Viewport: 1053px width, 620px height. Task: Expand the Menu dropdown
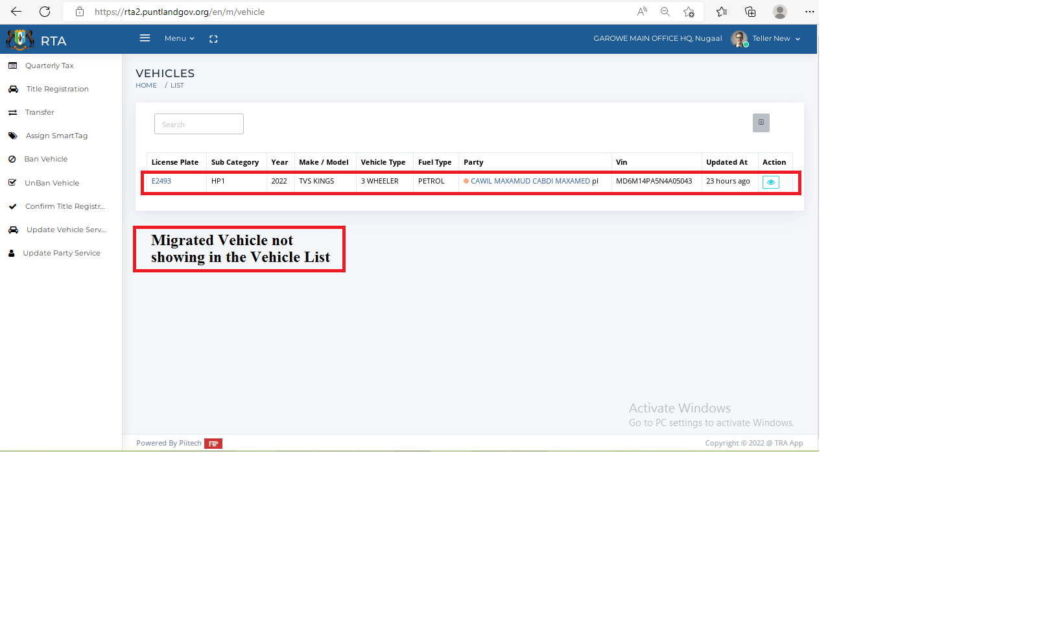(x=180, y=38)
